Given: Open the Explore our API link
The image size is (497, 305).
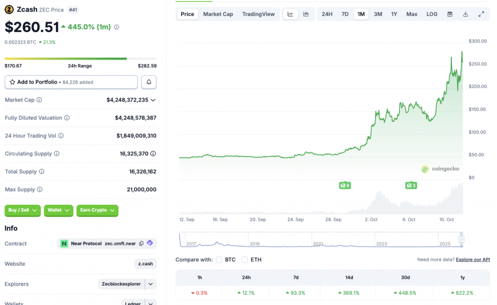Looking at the screenshot, I should pyautogui.click(x=473, y=260).
